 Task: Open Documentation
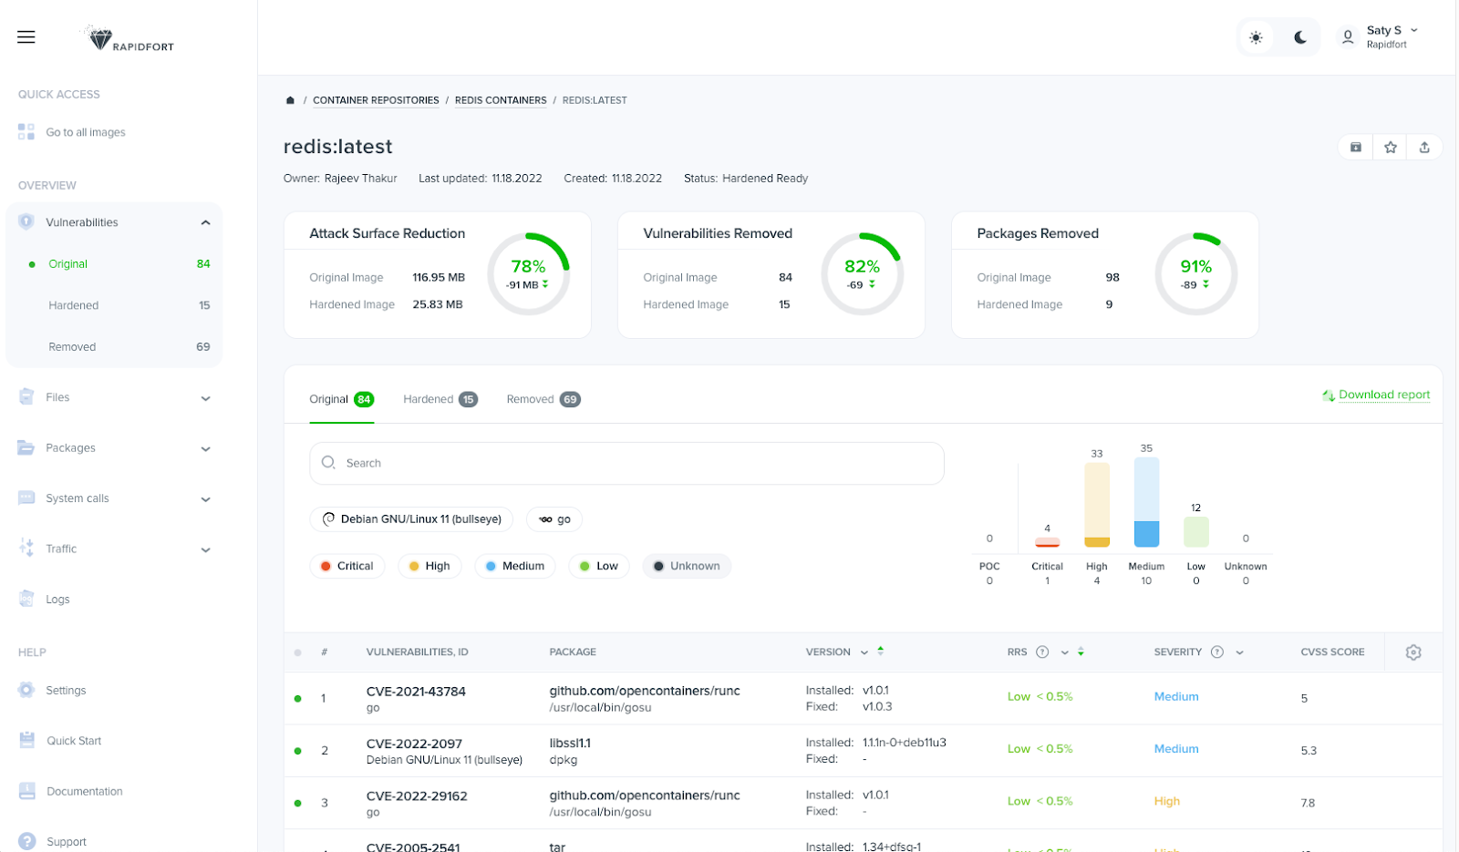84,792
